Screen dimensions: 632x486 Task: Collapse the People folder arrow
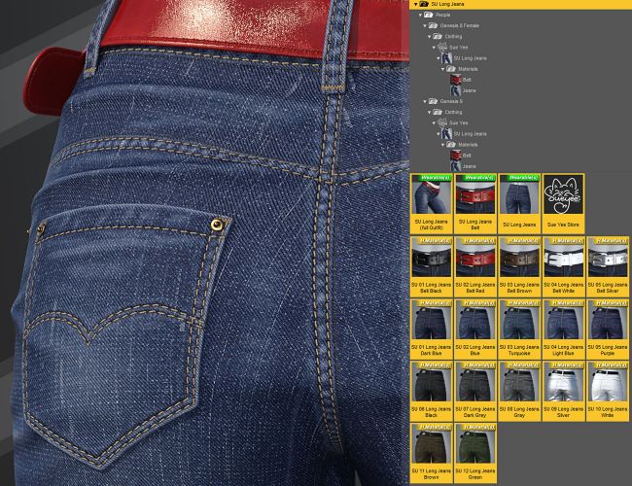(420, 16)
